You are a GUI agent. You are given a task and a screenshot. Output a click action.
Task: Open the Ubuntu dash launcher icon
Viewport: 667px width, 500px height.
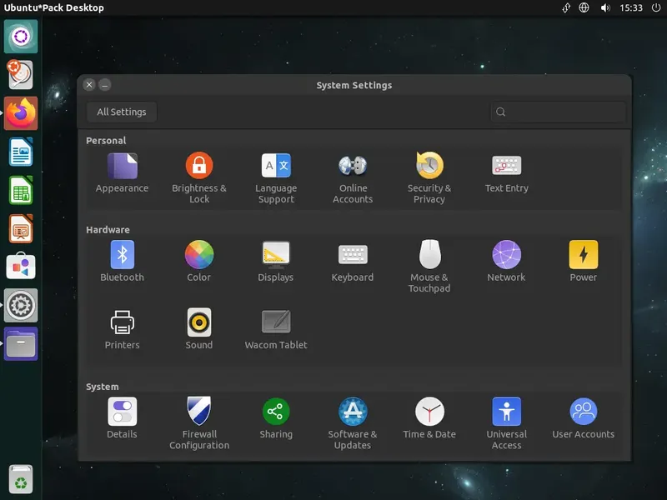(x=21, y=36)
